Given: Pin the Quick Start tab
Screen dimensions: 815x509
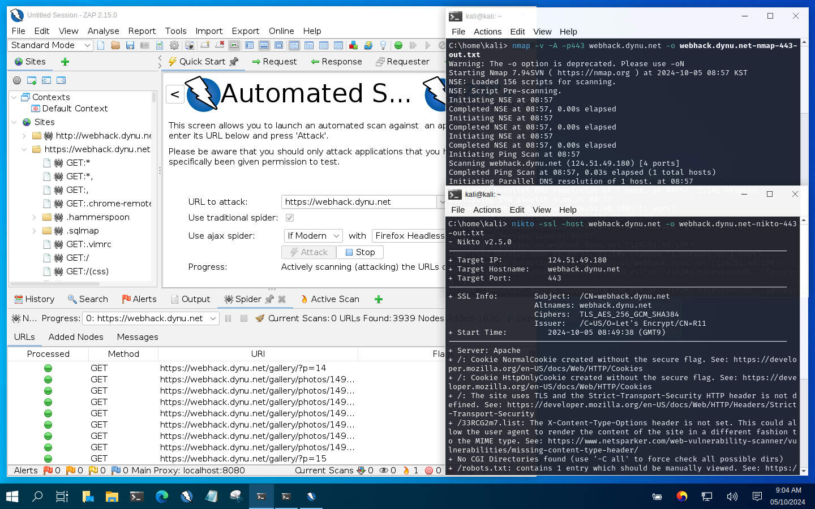Looking at the screenshot, I should tap(234, 62).
